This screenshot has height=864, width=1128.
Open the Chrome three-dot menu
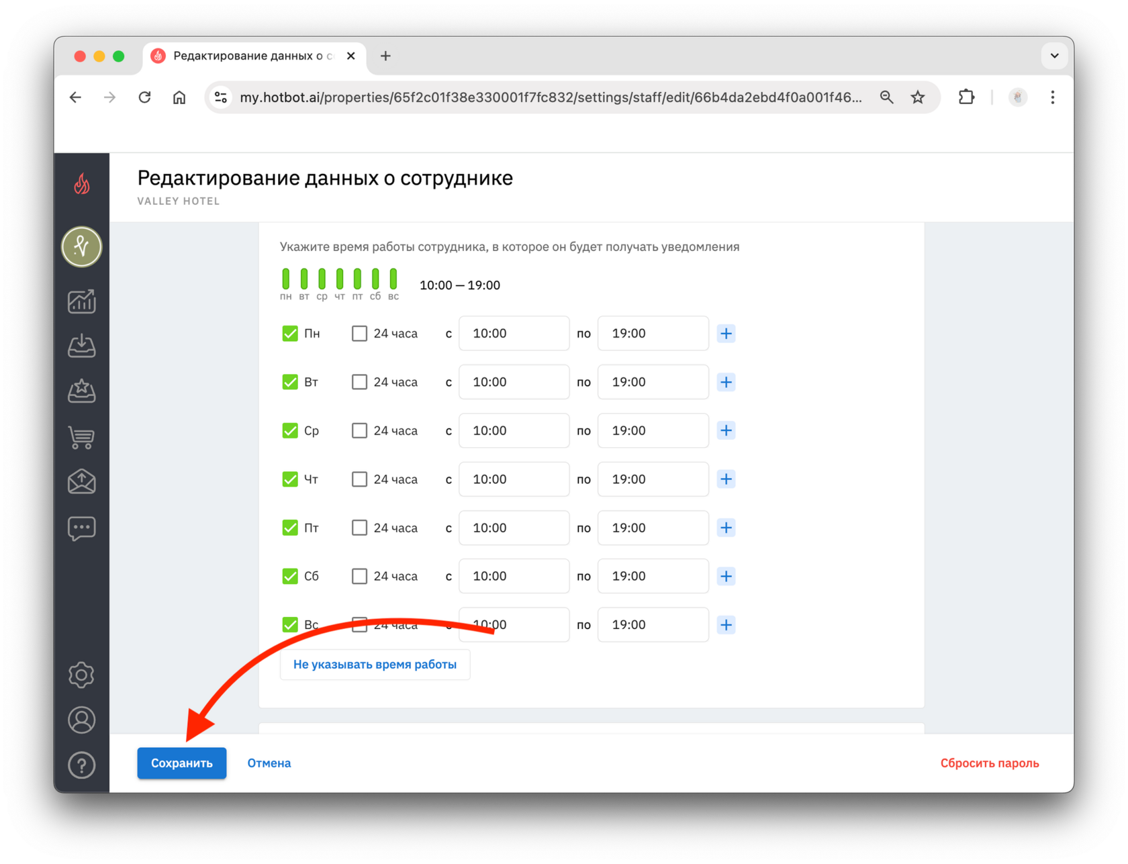click(1052, 97)
